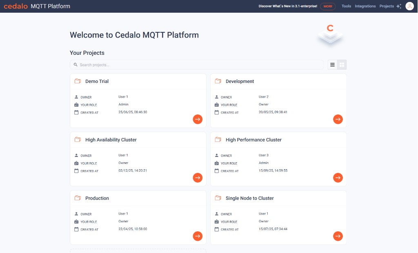This screenshot has width=418, height=253.
Task: Click the Production project title
Action: click(x=97, y=198)
